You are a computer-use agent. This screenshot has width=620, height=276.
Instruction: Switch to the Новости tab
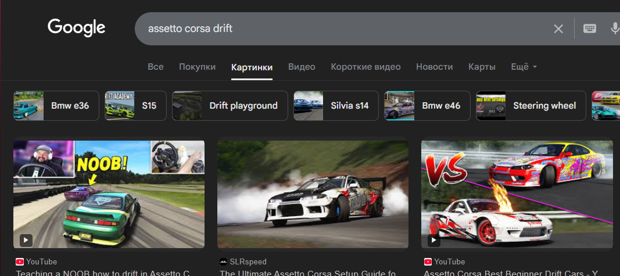pos(435,67)
